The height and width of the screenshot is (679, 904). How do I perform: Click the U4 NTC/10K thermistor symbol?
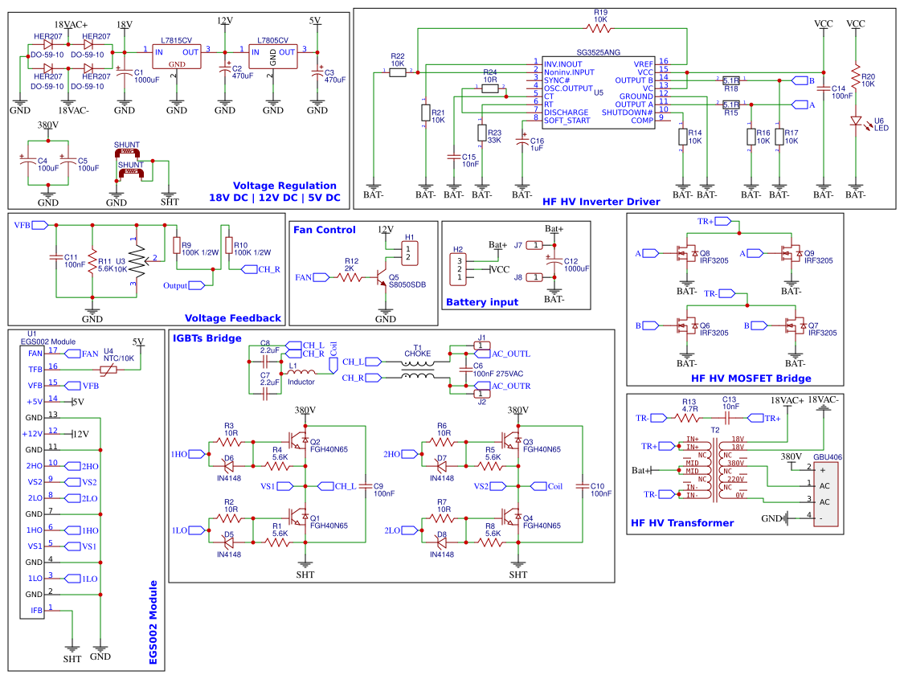(x=108, y=370)
